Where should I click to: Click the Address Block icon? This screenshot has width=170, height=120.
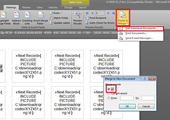16,15
